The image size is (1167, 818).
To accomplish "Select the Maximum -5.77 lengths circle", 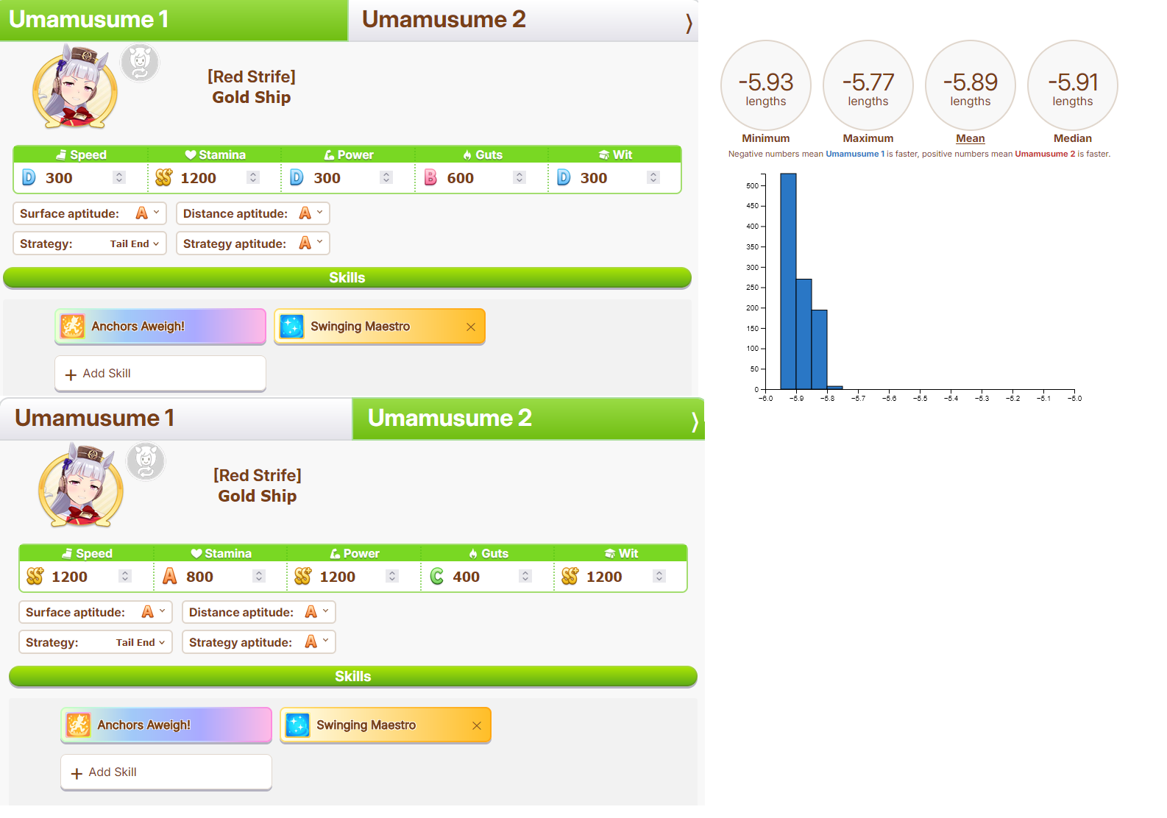I will [868, 85].
